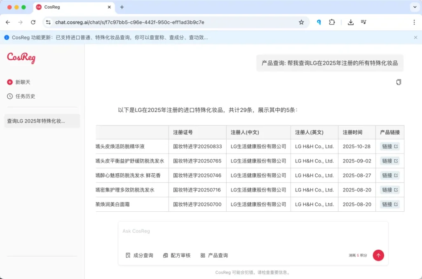Open product link for 国妆特进字20250833
Screen dimensions: 422x279
coord(389,147)
